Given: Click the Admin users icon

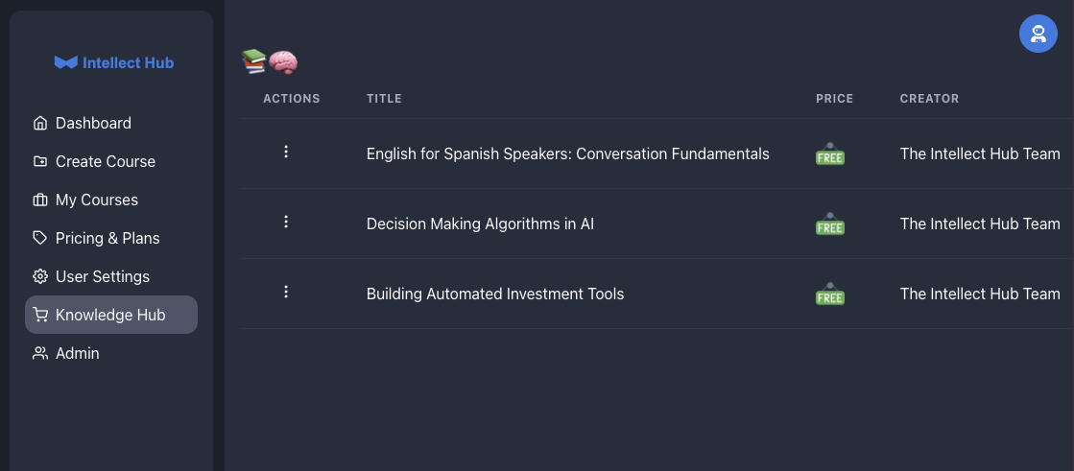Looking at the screenshot, I should point(40,353).
